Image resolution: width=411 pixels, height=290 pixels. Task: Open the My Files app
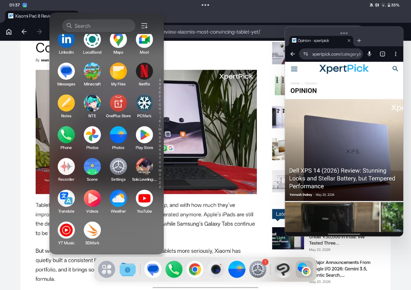pyautogui.click(x=118, y=71)
